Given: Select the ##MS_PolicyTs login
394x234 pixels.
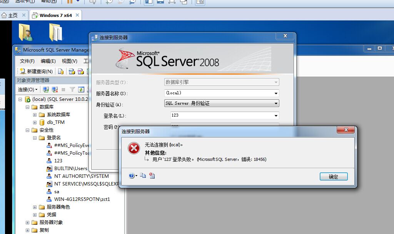Looking at the screenshot, I should click(71, 153).
